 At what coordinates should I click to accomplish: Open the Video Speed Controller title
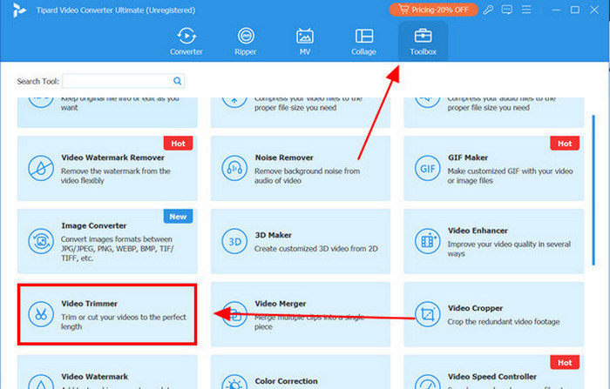[x=492, y=377]
